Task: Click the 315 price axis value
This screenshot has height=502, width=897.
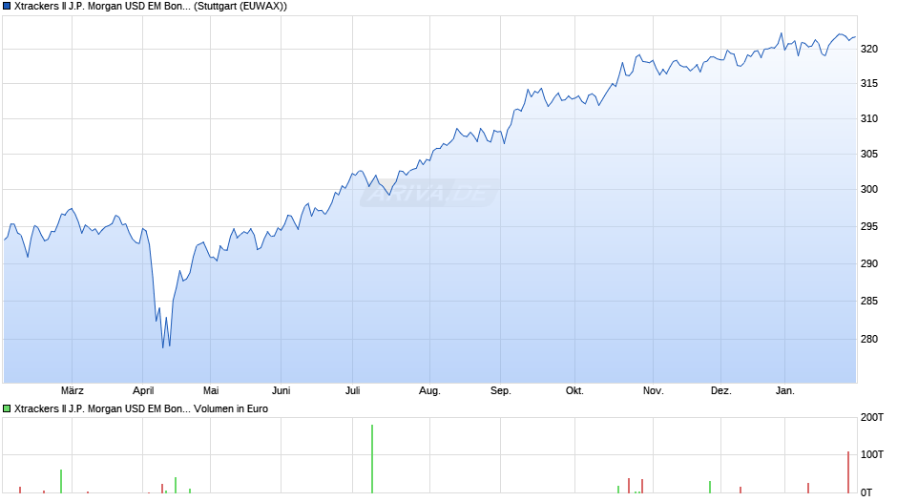Action: [869, 84]
